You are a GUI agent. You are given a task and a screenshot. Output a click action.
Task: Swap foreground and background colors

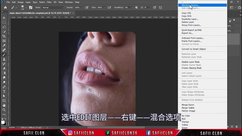[x=5, y=119]
